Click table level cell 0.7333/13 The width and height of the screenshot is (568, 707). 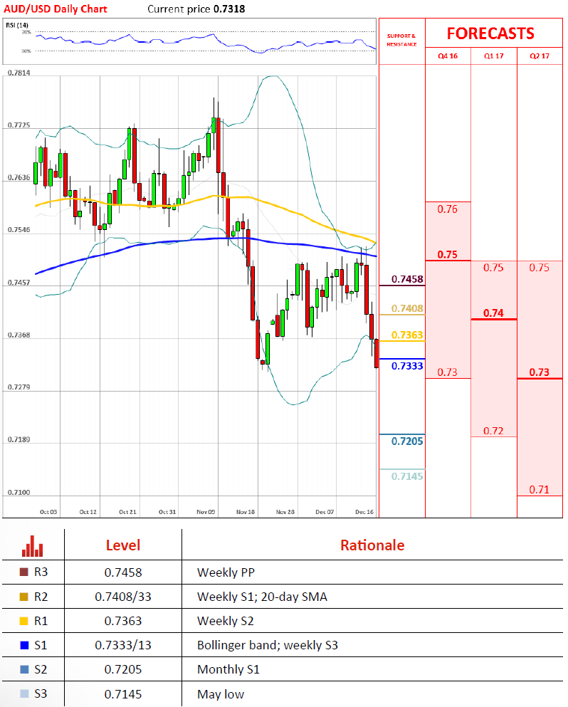[123, 645]
